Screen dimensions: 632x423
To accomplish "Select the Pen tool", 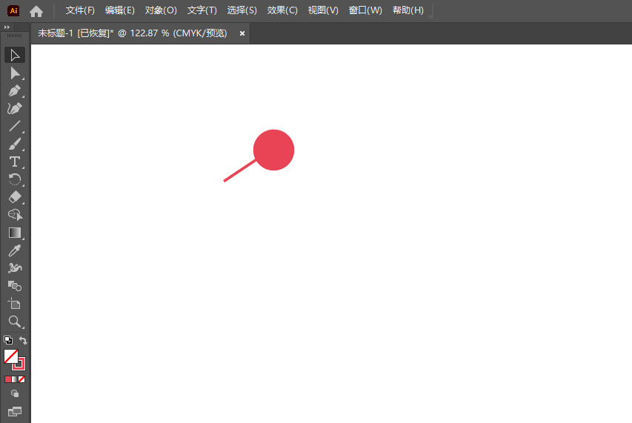I will (x=15, y=90).
